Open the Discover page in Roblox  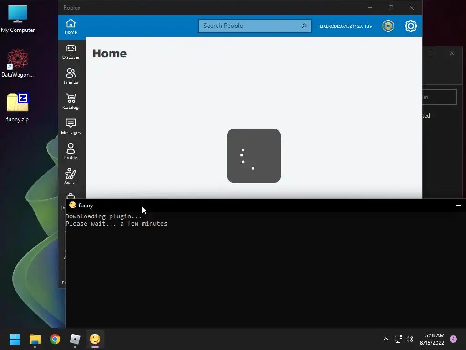[71, 52]
